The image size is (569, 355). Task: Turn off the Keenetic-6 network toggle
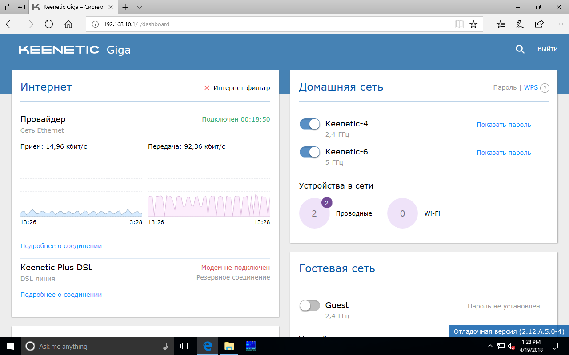(x=310, y=152)
